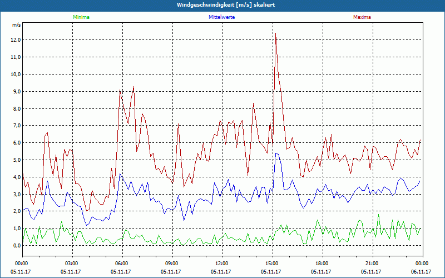
Task: Click the 18:00 time label
Action: coord(323,264)
